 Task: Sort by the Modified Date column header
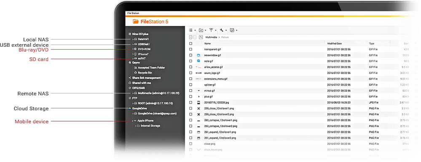click(335, 43)
